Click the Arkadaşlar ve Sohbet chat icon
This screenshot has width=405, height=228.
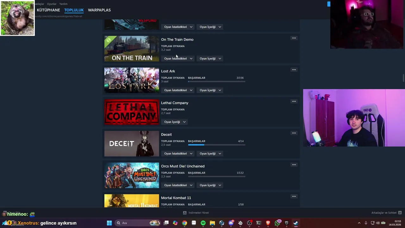(x=400, y=213)
